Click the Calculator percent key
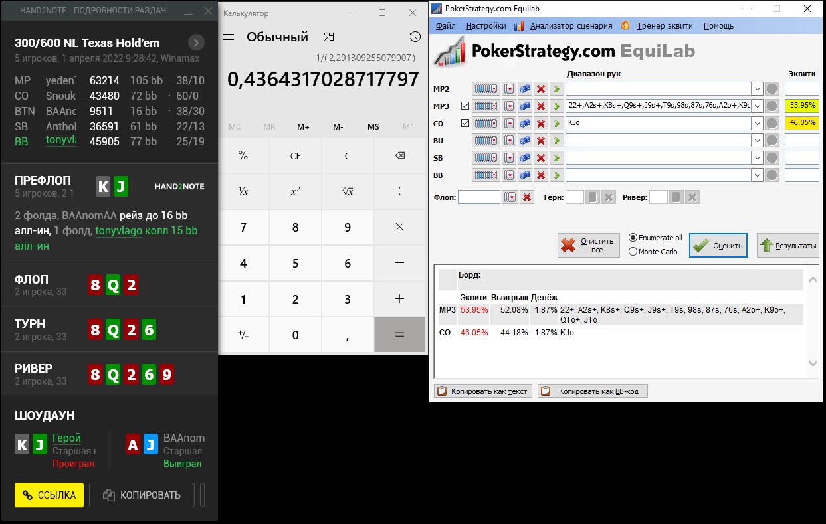This screenshot has width=826, height=524. pos(243,156)
